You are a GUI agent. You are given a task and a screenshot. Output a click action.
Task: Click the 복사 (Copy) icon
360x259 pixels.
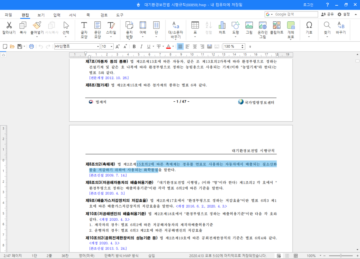[23, 25]
